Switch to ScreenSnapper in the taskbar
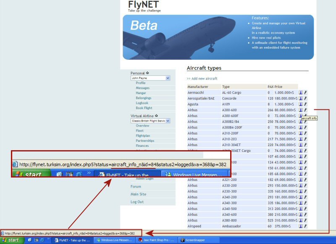 tap(199, 240)
